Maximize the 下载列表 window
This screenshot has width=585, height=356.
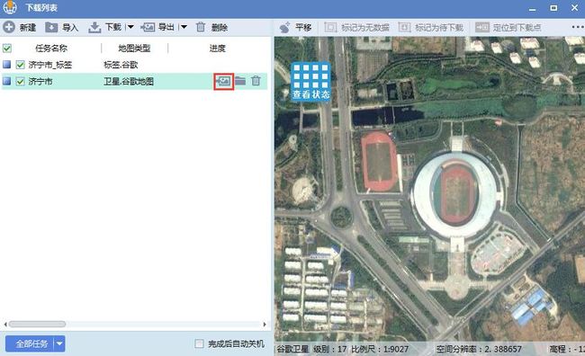[553, 8]
